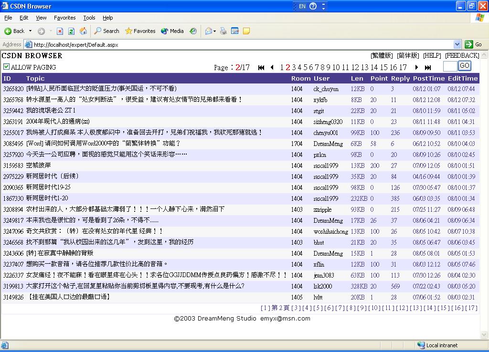This screenshot has height=352, width=489.
Task: Open the Favorites toolbar star button
Action: pyautogui.click(x=140, y=31)
